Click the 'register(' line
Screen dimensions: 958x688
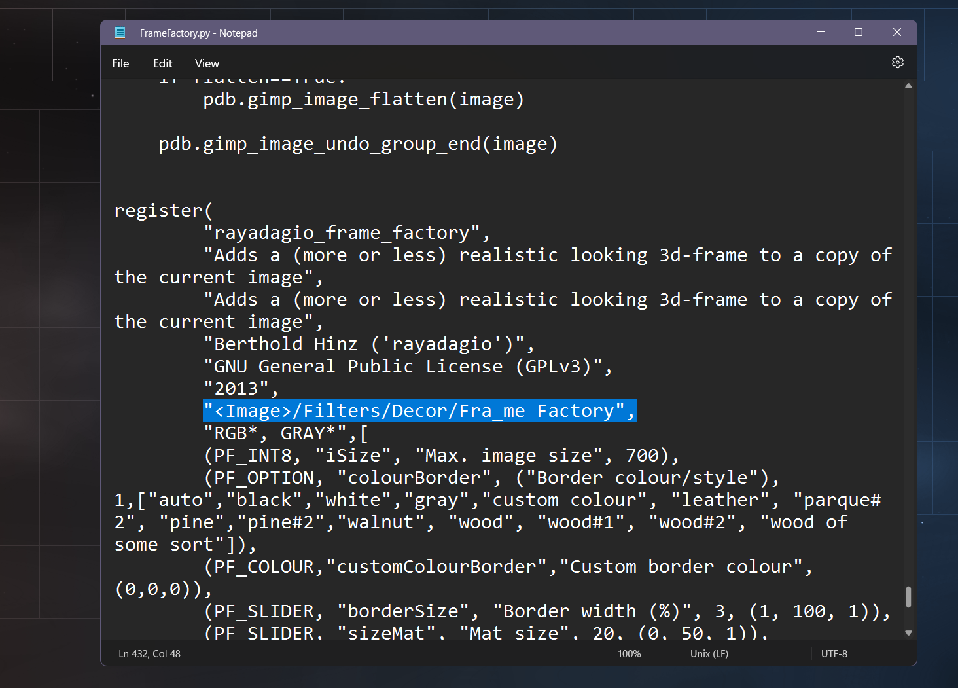(164, 211)
